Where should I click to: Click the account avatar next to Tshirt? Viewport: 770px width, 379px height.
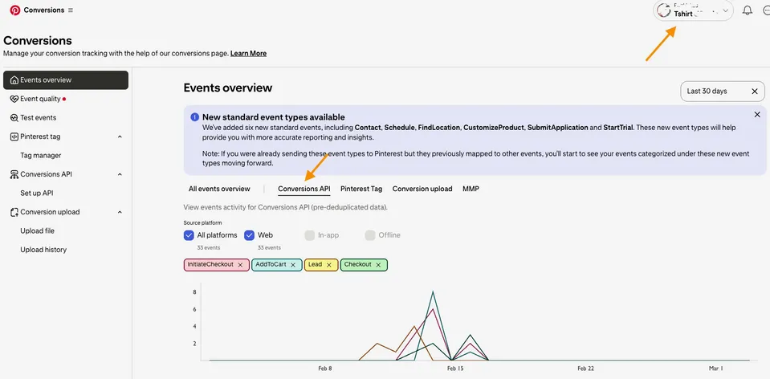(x=664, y=10)
